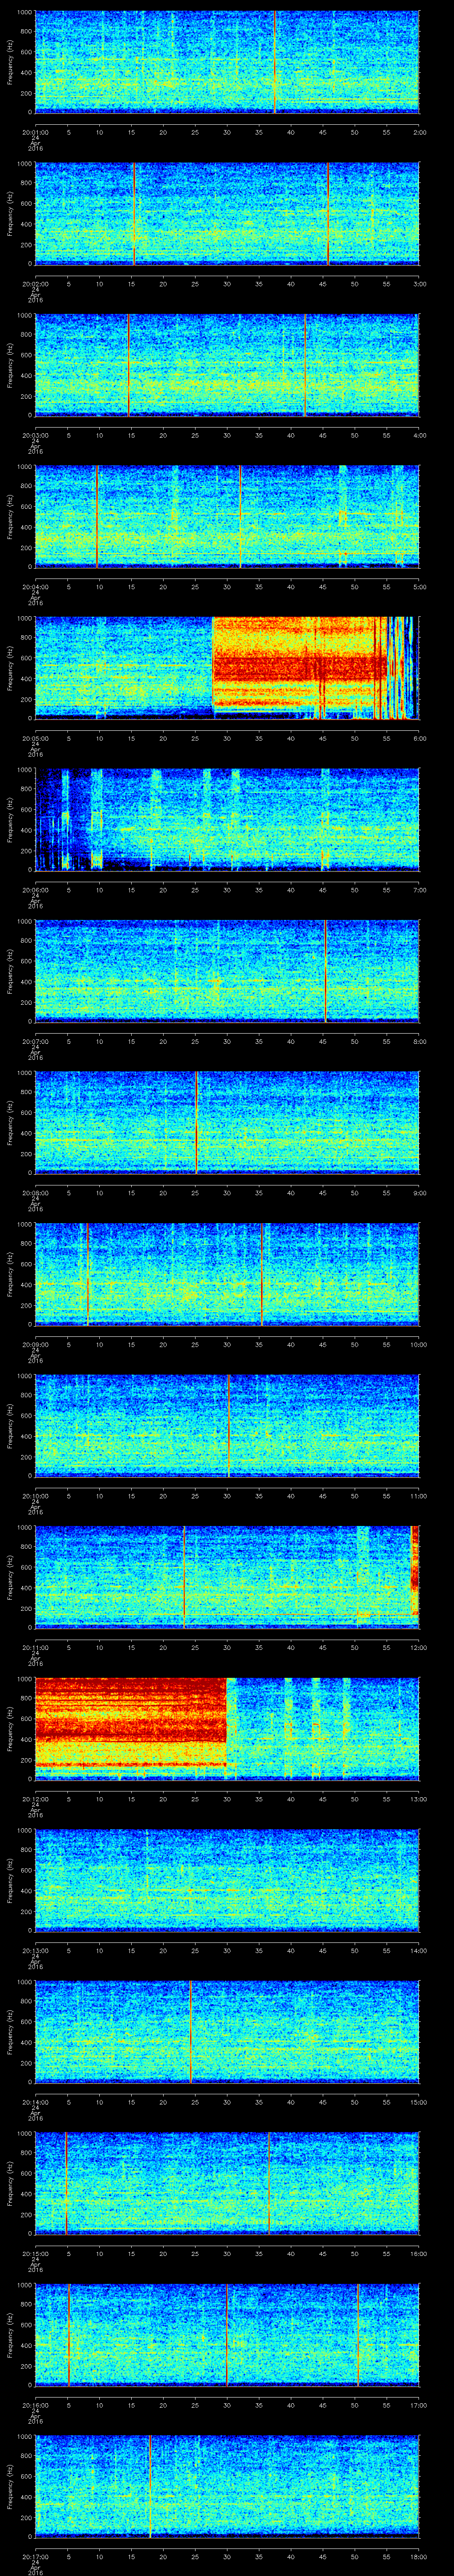The height and width of the screenshot is (2576, 454).
Task: Click the 20:12:00 start time label
Action: coord(35,1799)
